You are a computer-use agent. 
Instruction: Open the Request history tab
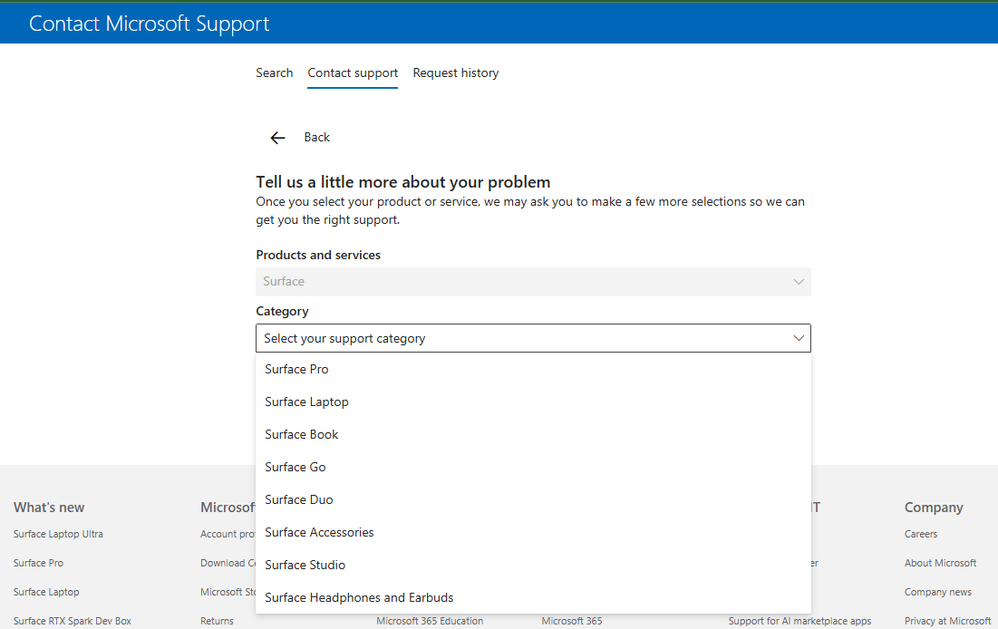(x=456, y=73)
